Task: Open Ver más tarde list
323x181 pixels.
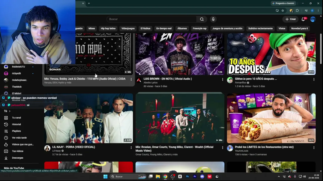Action: tap(19, 138)
